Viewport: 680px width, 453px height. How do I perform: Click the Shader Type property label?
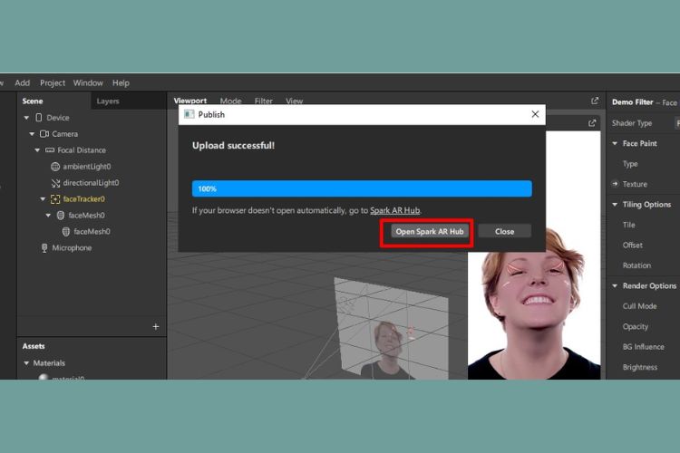tap(631, 123)
